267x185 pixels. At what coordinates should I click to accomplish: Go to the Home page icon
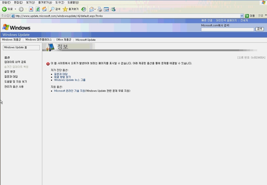click(x=44, y=9)
